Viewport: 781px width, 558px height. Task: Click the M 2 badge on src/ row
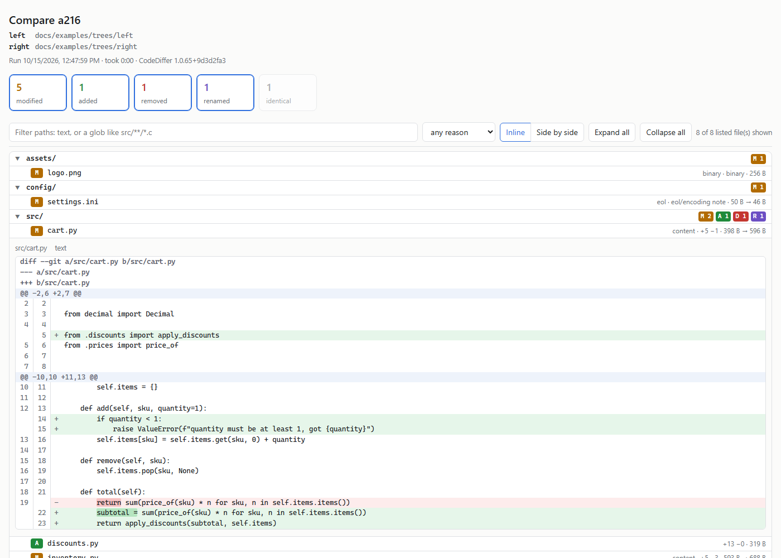point(706,217)
